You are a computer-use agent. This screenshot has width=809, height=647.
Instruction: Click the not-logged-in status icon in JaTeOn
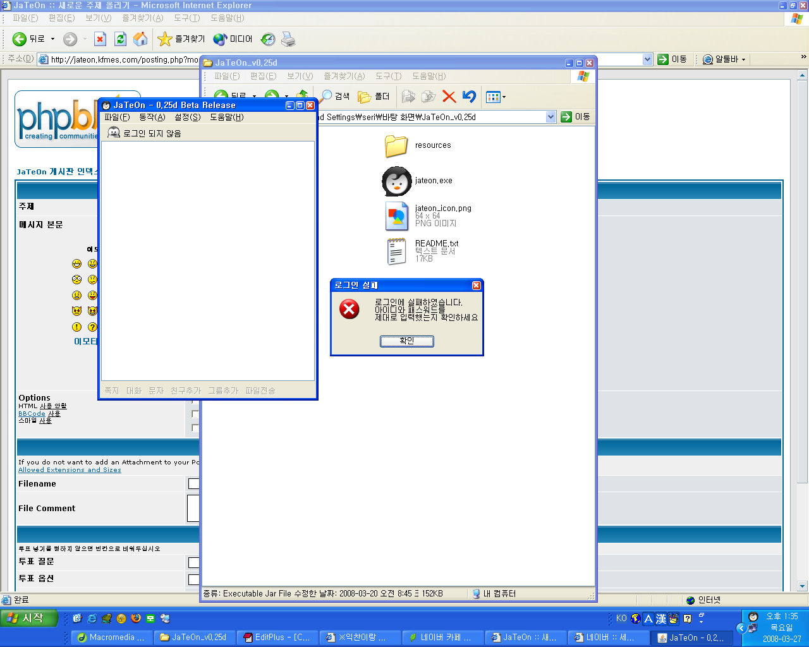coord(114,133)
